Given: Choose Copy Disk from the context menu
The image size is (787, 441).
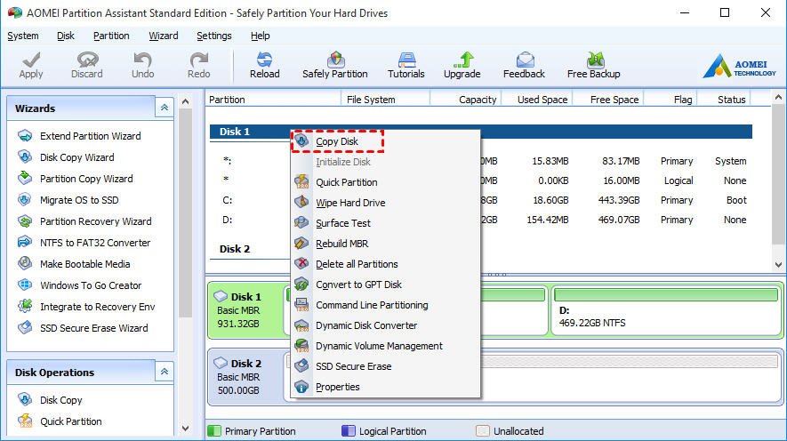Looking at the screenshot, I should click(385, 141).
